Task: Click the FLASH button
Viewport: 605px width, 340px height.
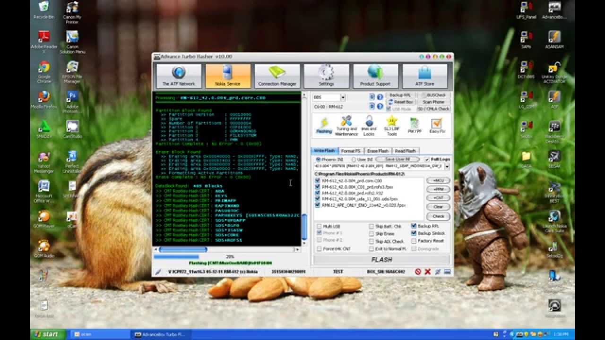Action: pos(382,260)
